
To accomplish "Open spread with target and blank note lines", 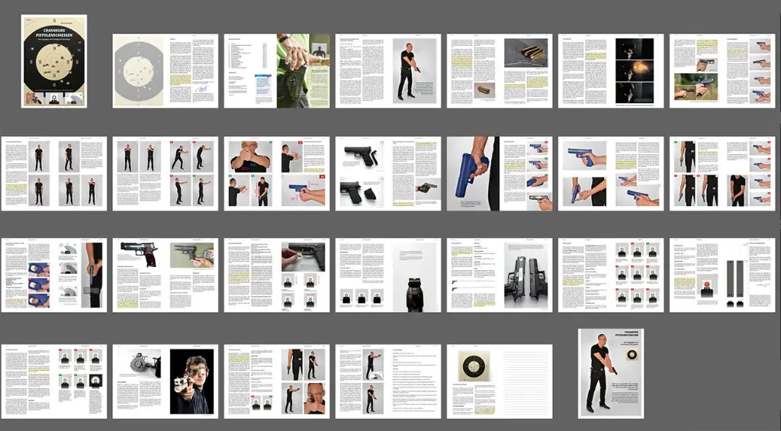I will [500, 381].
